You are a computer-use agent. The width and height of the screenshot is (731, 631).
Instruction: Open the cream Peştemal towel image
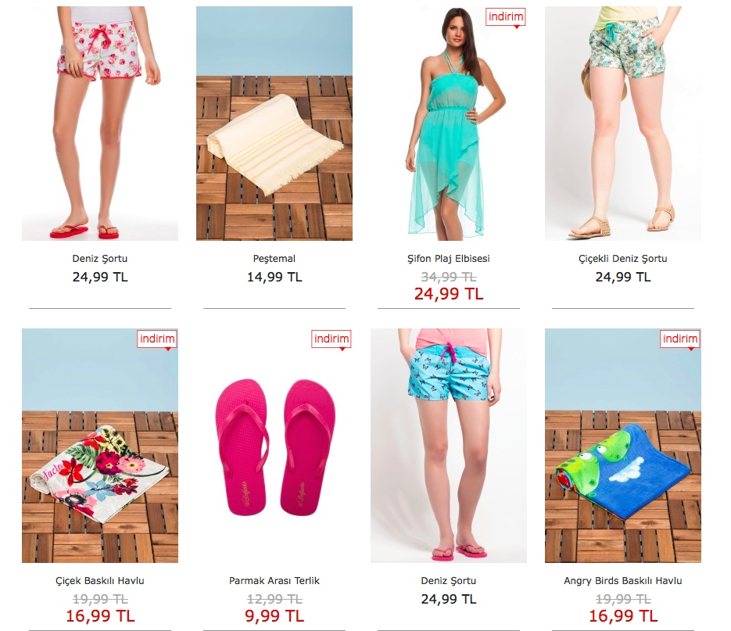[x=274, y=123]
